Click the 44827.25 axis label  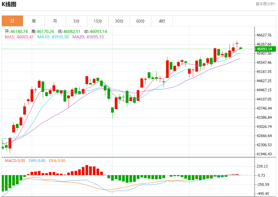264,81
